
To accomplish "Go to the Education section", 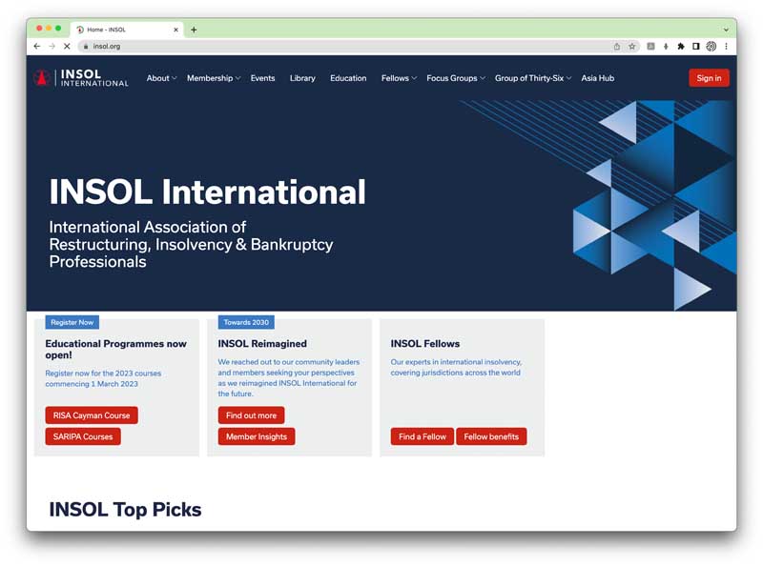I will (x=348, y=78).
